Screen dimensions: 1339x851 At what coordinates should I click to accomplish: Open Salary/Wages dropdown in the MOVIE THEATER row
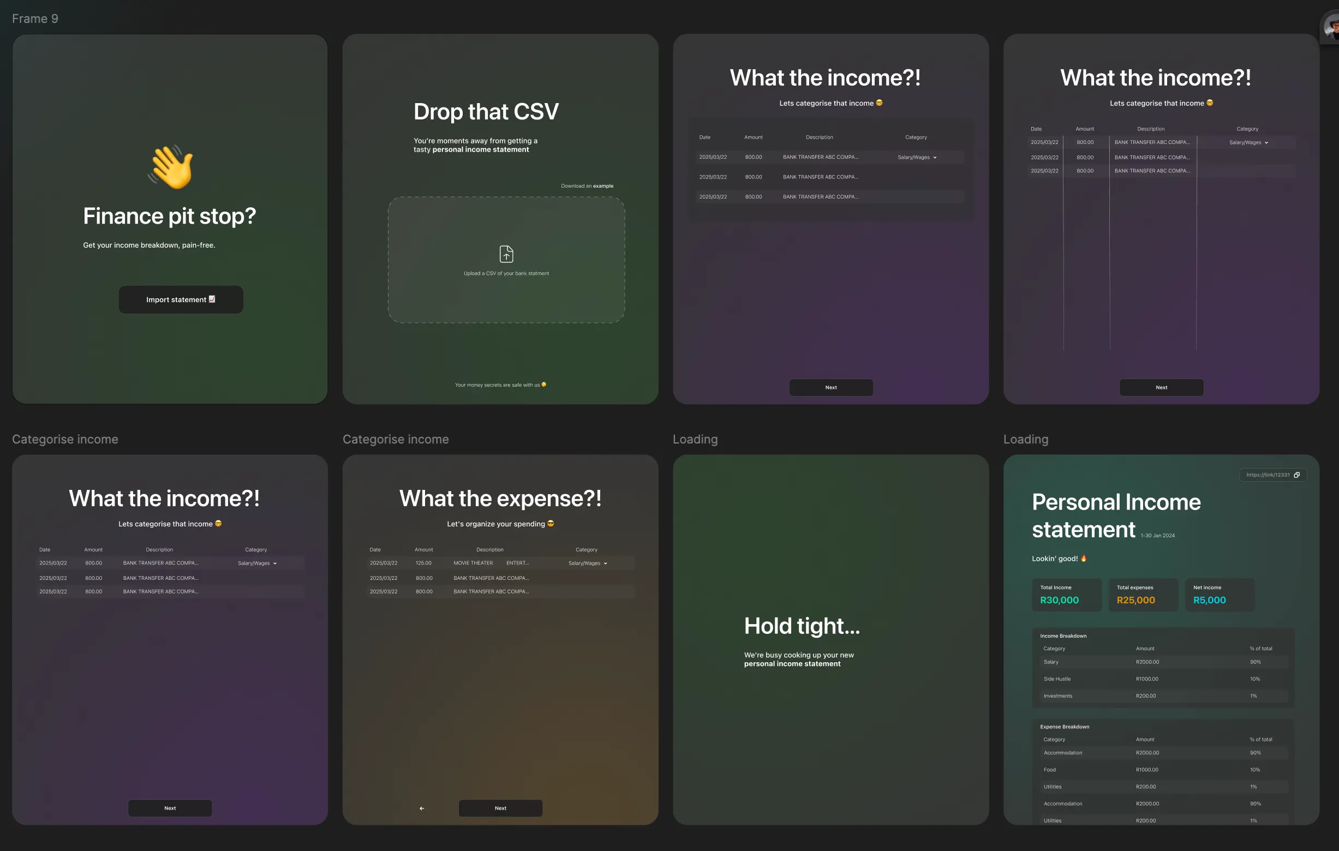point(587,563)
